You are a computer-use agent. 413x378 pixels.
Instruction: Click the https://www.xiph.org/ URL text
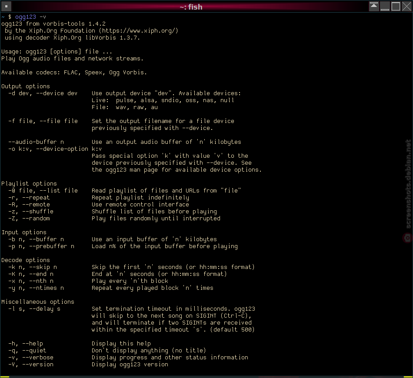[139, 31]
